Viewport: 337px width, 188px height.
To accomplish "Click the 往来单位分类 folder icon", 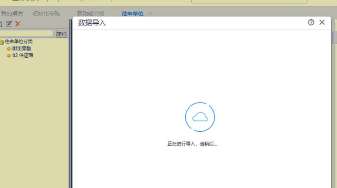I will tap(2, 42).
